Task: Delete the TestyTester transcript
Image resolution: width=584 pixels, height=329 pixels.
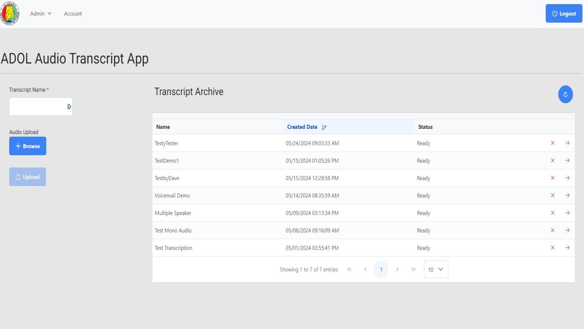Action: tap(553, 143)
